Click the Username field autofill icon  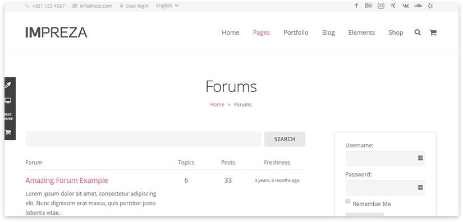(420, 158)
